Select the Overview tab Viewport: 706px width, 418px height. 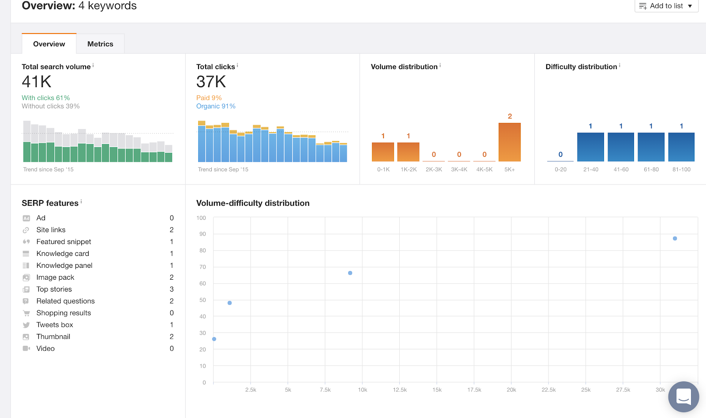[x=49, y=44]
